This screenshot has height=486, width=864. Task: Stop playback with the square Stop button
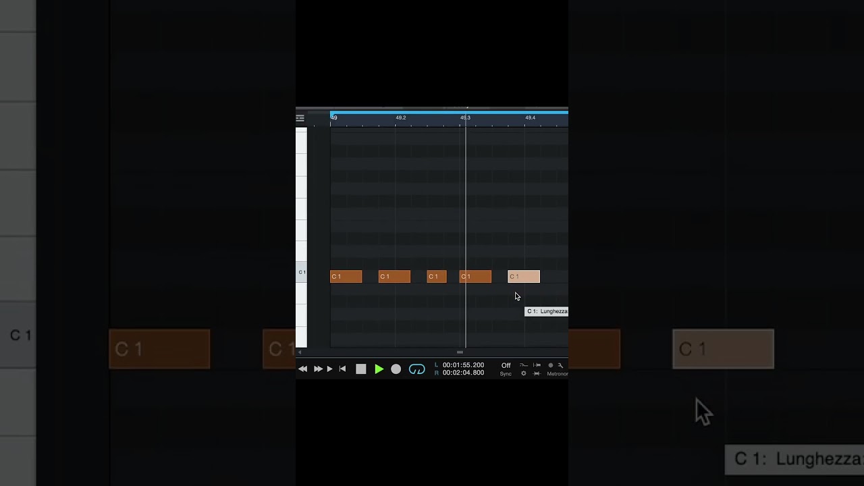pyautogui.click(x=361, y=369)
